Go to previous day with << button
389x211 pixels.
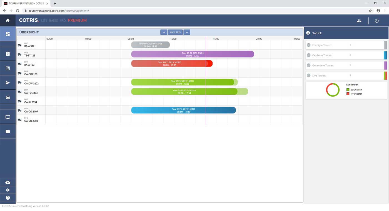point(164,32)
